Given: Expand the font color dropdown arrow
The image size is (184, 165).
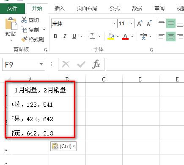Looking at the screenshot, I should pyautogui.click(x=132, y=36).
